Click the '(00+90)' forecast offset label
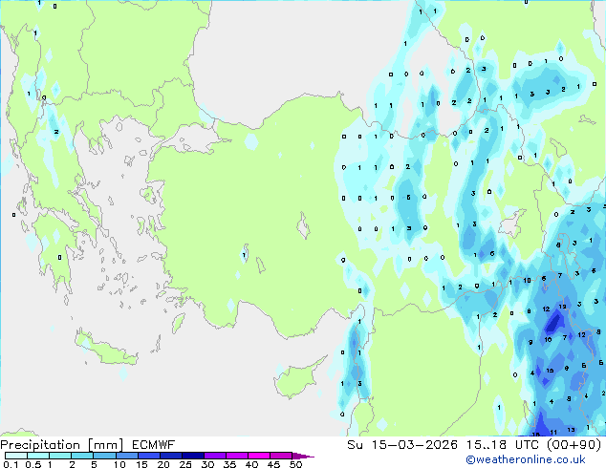Image resolution: width=606 pixels, height=468 pixels. click(x=574, y=445)
